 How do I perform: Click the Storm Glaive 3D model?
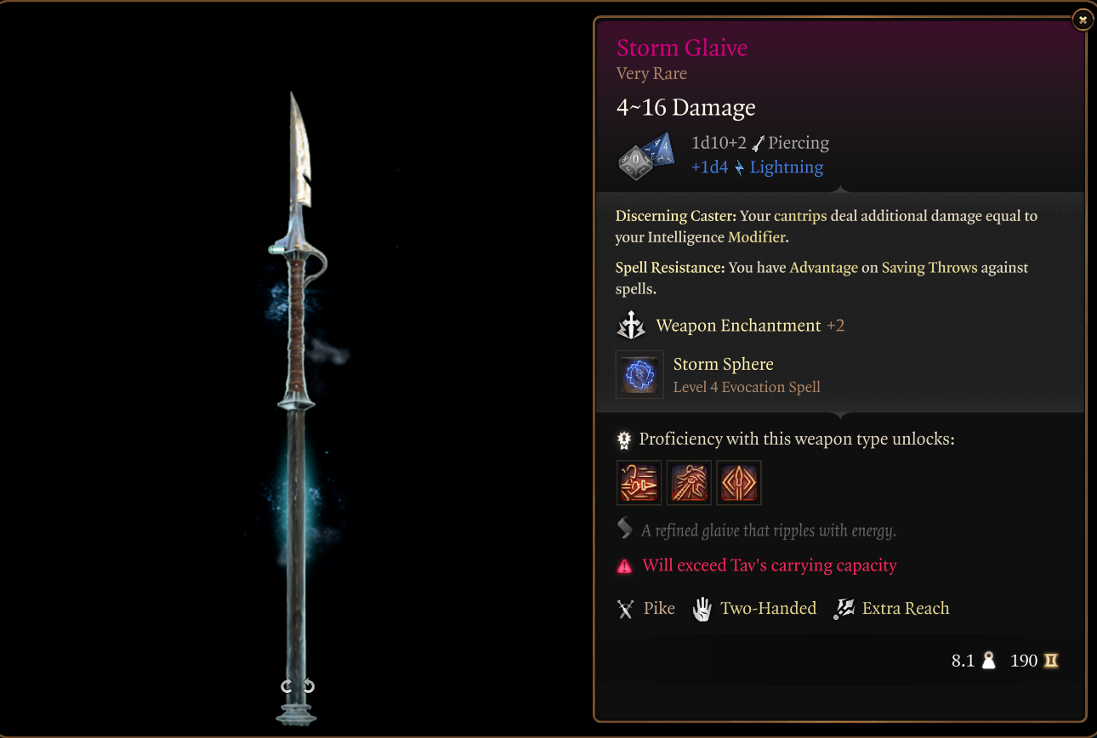click(x=297, y=408)
